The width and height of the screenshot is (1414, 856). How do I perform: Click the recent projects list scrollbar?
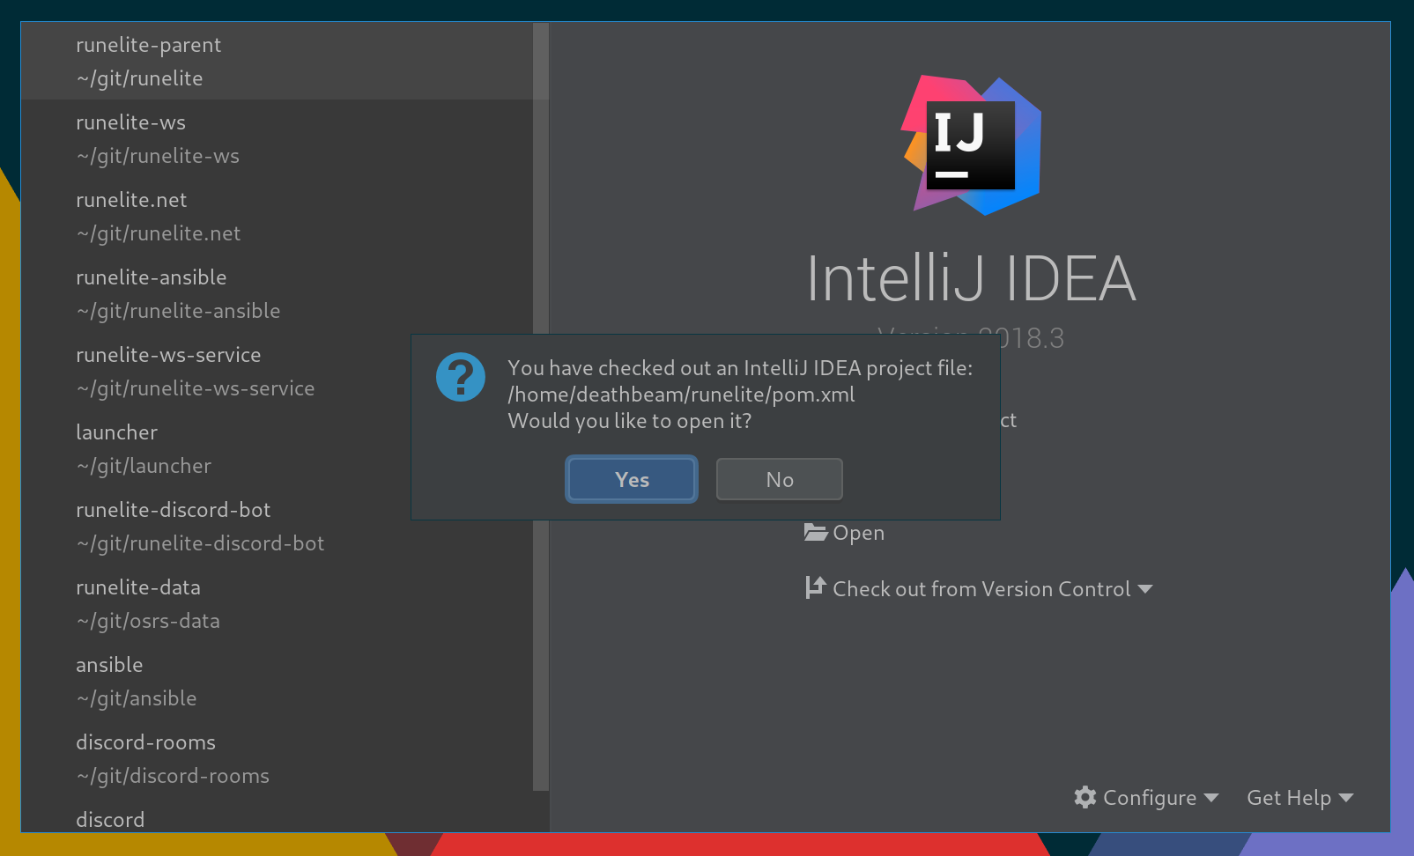pyautogui.click(x=541, y=405)
